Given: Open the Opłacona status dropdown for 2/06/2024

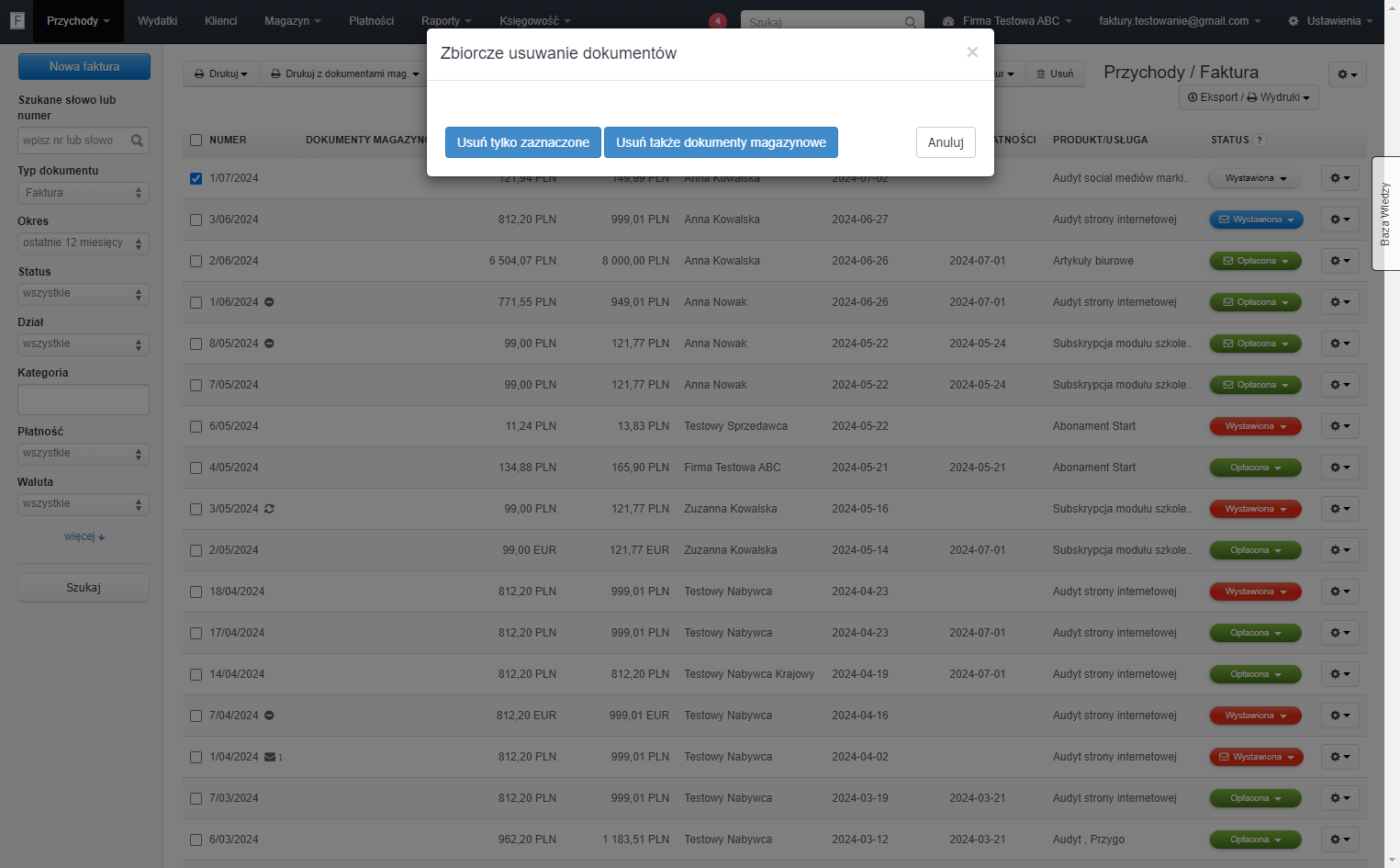Looking at the screenshot, I should point(1256,261).
